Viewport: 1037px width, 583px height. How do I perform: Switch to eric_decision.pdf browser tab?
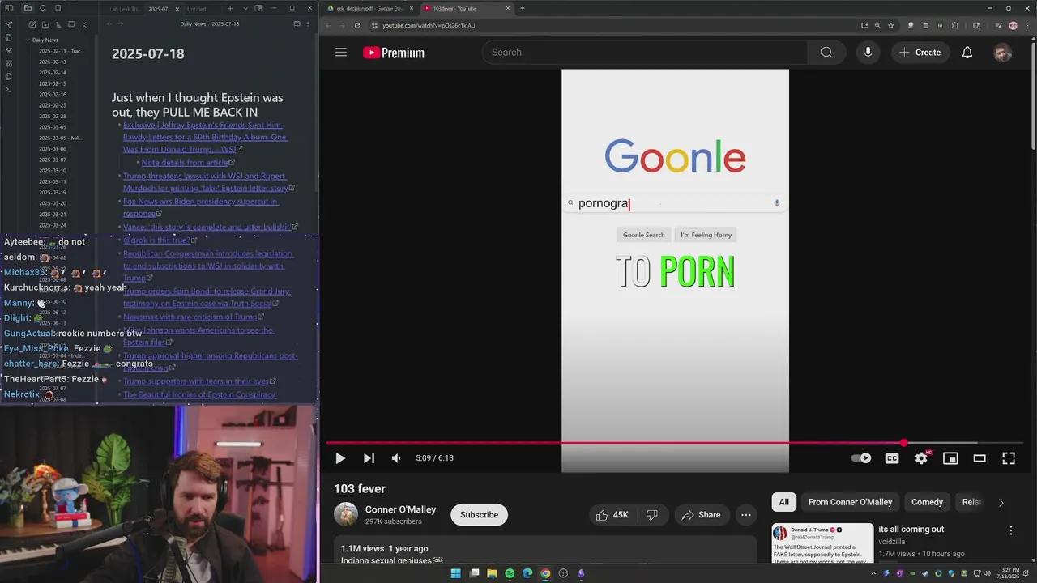point(369,8)
